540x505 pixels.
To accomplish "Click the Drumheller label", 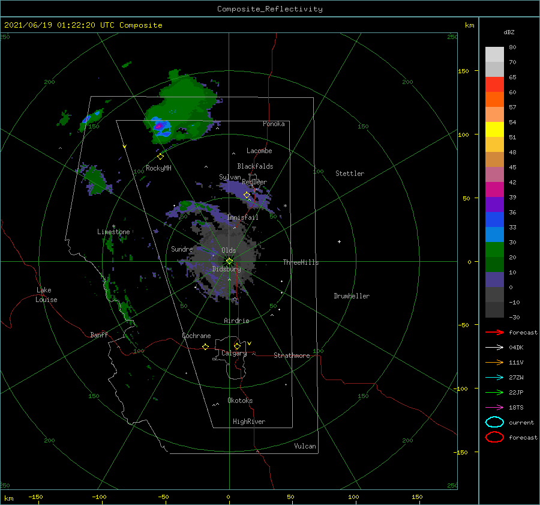I will tap(352, 296).
